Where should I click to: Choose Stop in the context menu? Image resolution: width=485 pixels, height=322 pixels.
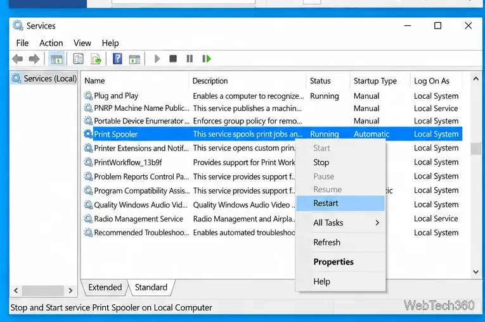tap(340, 163)
